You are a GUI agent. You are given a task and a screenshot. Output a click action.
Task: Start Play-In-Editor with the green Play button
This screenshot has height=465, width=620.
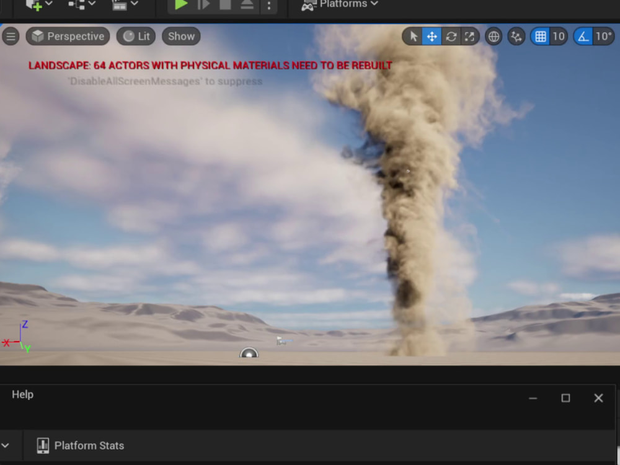180,5
